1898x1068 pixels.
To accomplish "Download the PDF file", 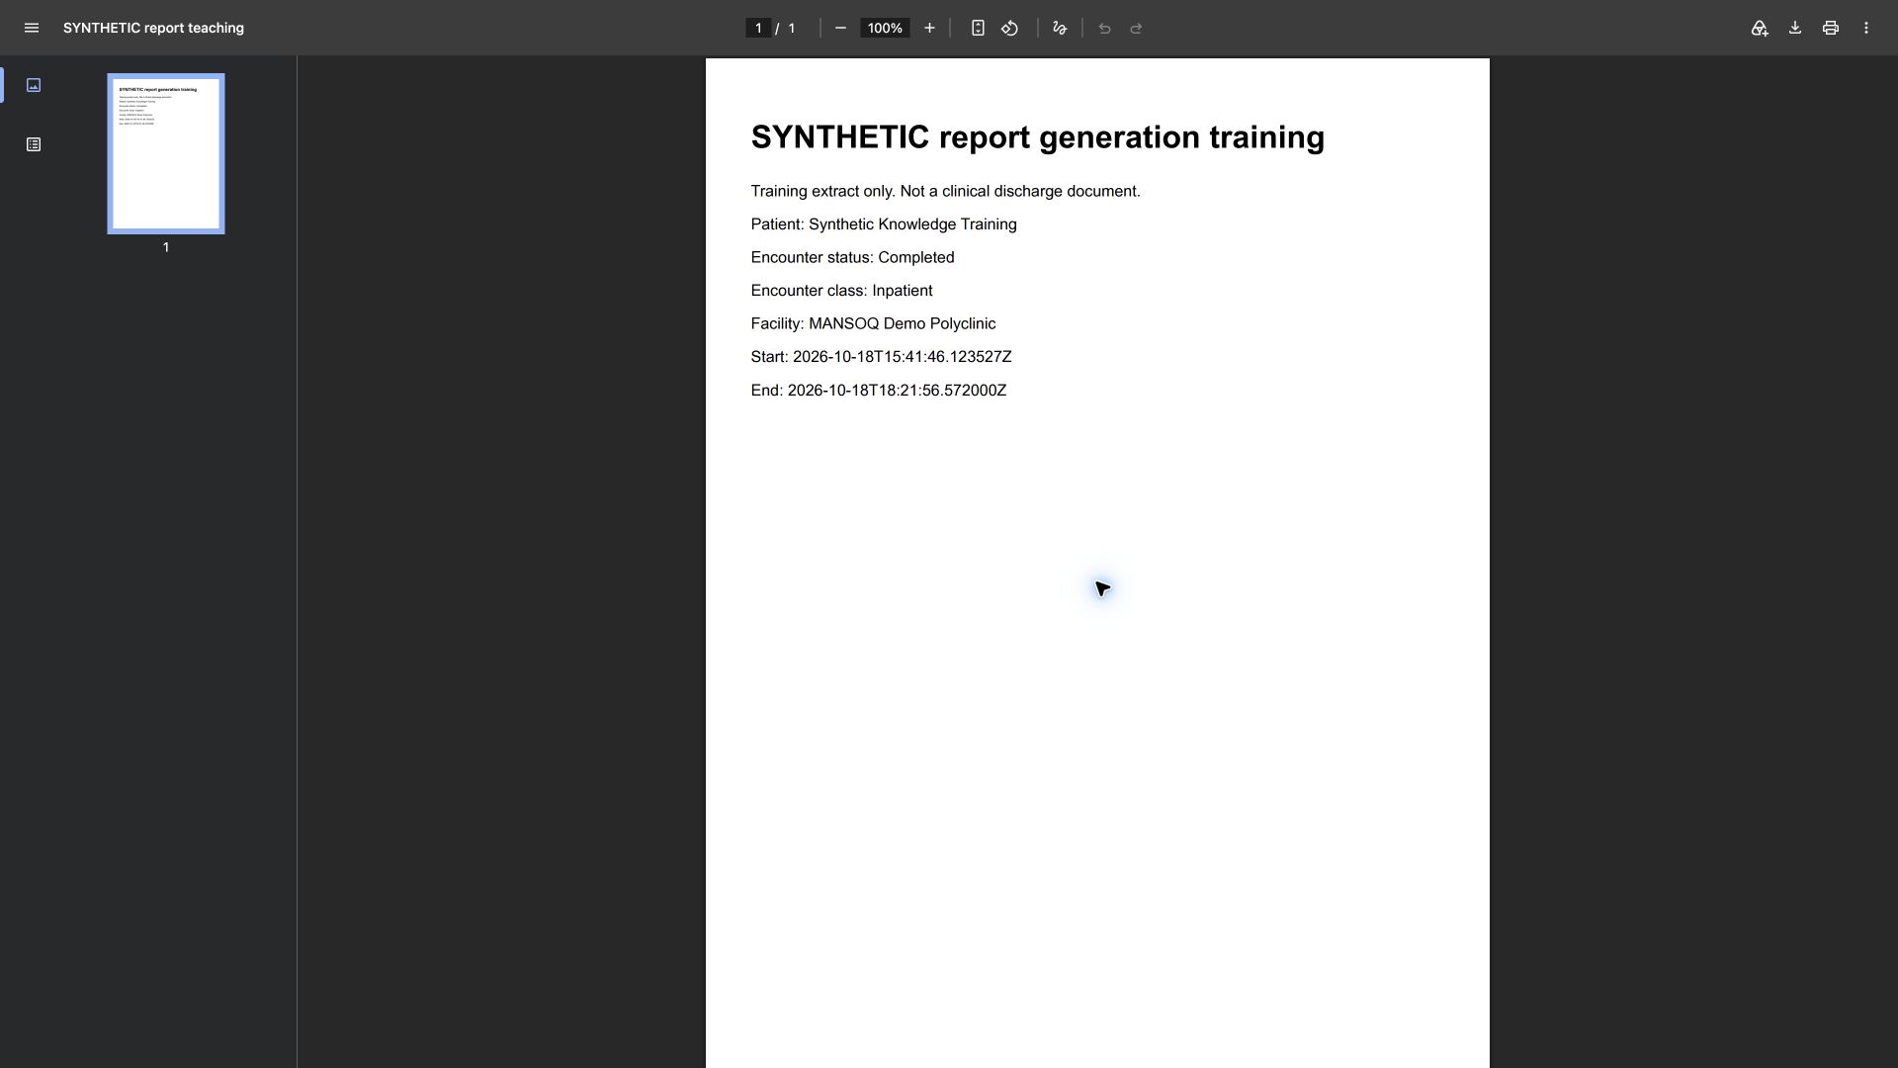I will pos(1795,28).
